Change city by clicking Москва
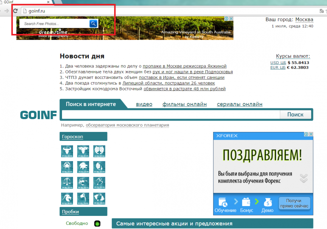 pyautogui.click(x=304, y=20)
